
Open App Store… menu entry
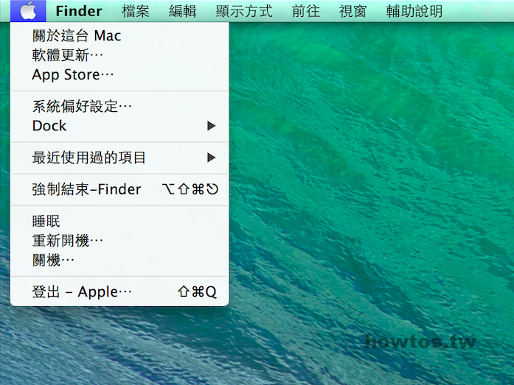coord(119,74)
